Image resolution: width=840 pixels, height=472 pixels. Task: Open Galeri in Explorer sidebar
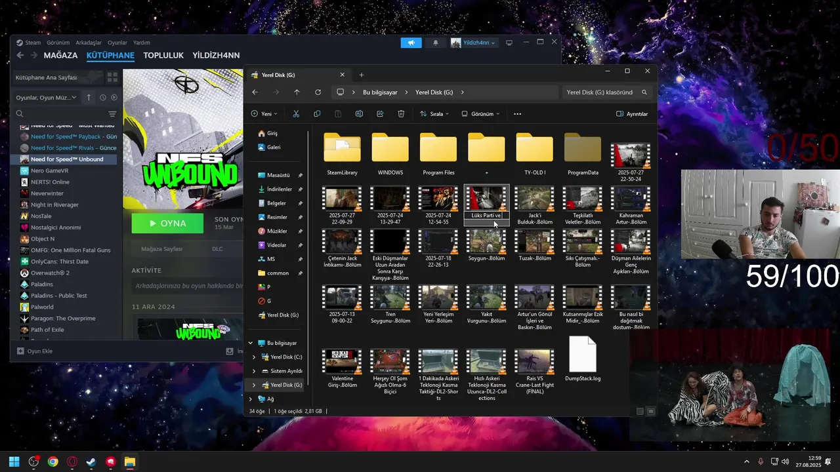pos(274,147)
